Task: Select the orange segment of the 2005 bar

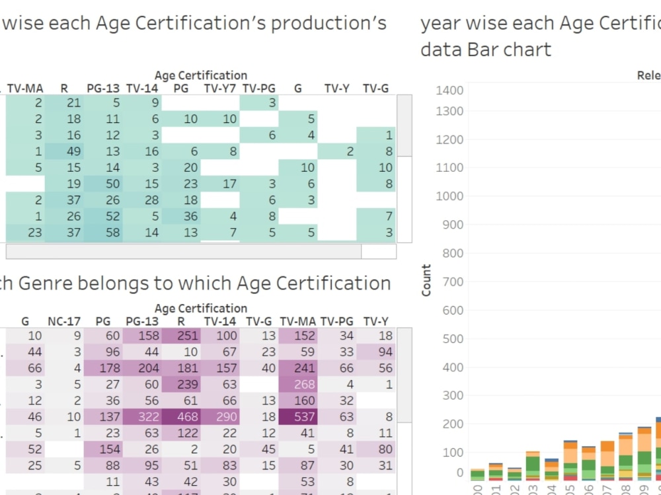Action: [x=570, y=444]
